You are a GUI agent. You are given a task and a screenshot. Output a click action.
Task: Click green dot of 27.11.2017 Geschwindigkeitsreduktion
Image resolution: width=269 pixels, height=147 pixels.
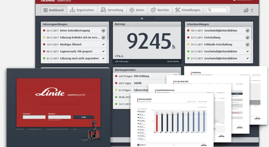[188, 58]
